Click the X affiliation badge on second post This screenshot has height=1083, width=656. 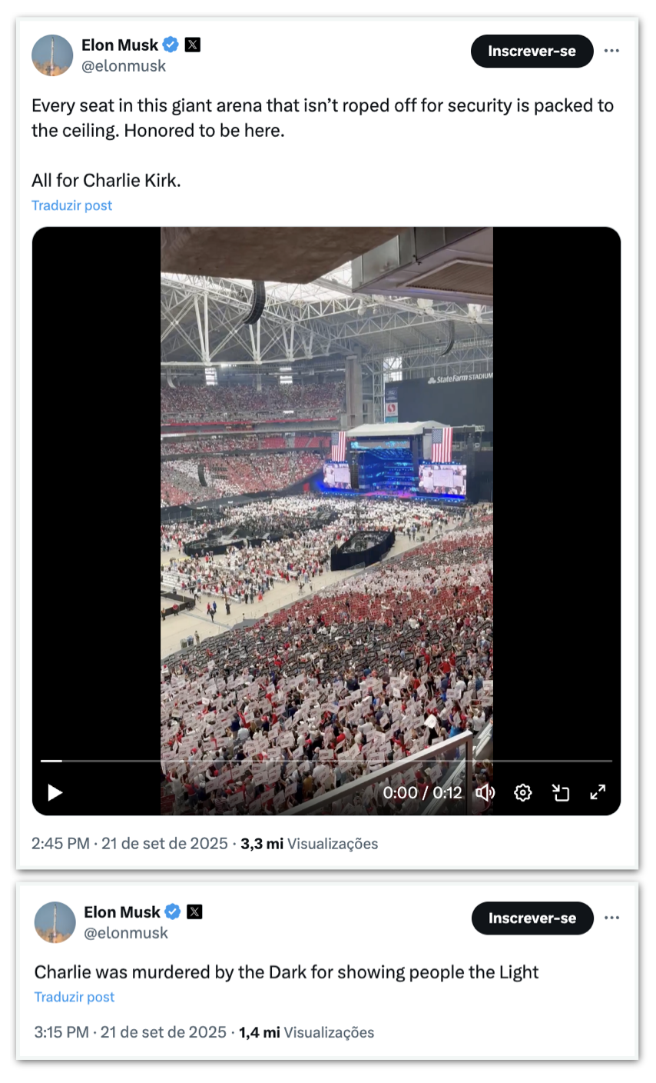tap(194, 911)
